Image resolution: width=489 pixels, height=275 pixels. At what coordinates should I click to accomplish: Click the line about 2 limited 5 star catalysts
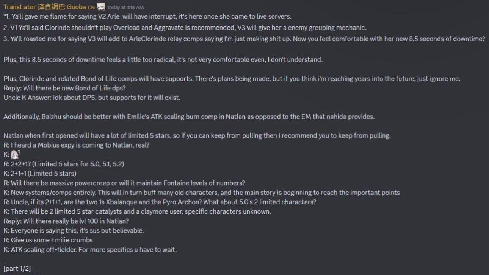coord(137,211)
